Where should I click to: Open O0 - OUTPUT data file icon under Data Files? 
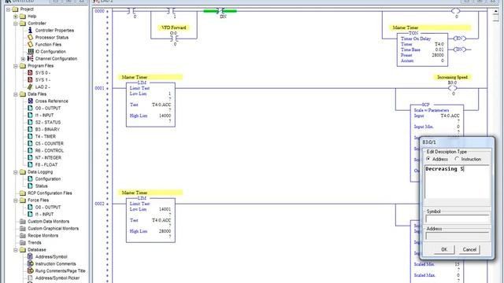pos(30,108)
